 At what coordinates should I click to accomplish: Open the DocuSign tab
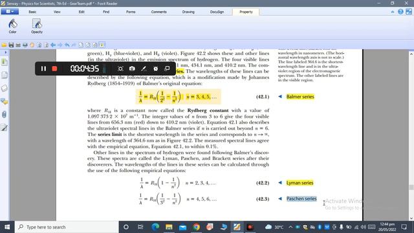pos(217,12)
